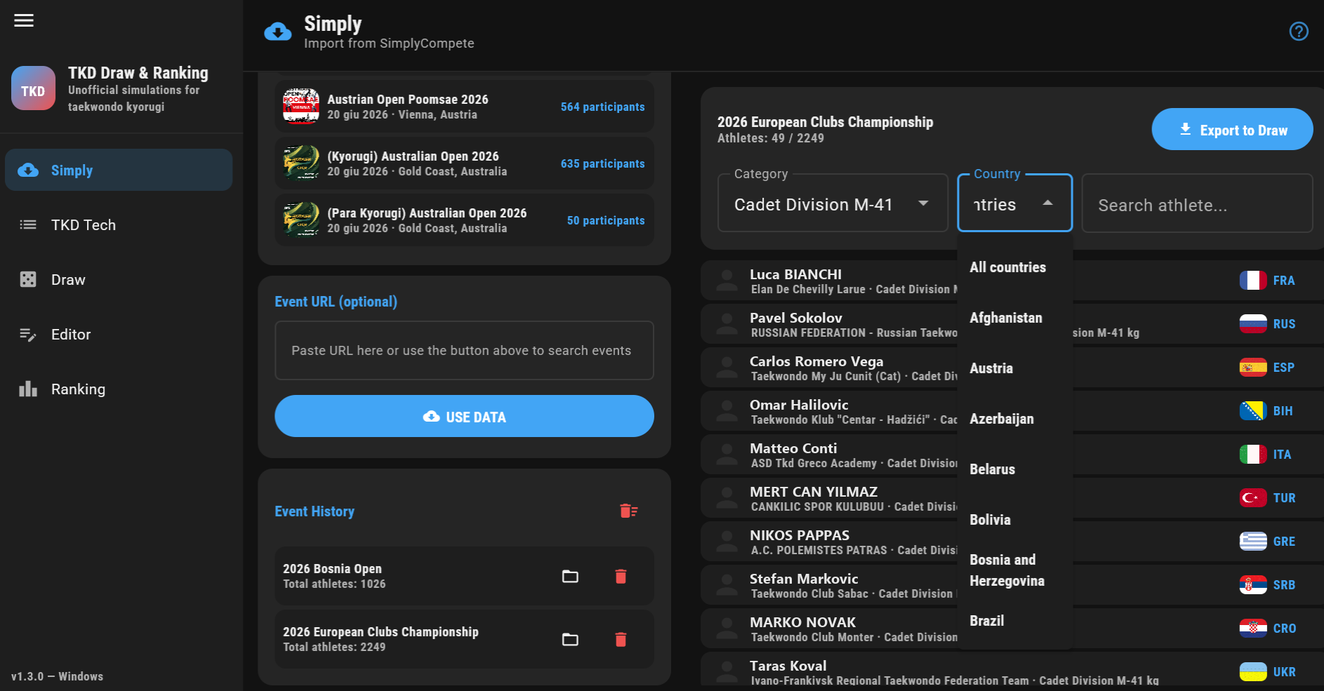Click the Para Kyorugi Australian Open logo
The width and height of the screenshot is (1324, 691).
pos(300,220)
